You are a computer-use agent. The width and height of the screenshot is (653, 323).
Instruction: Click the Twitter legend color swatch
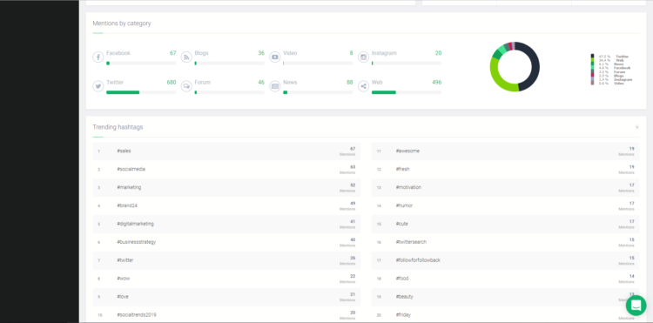pyautogui.click(x=592, y=57)
